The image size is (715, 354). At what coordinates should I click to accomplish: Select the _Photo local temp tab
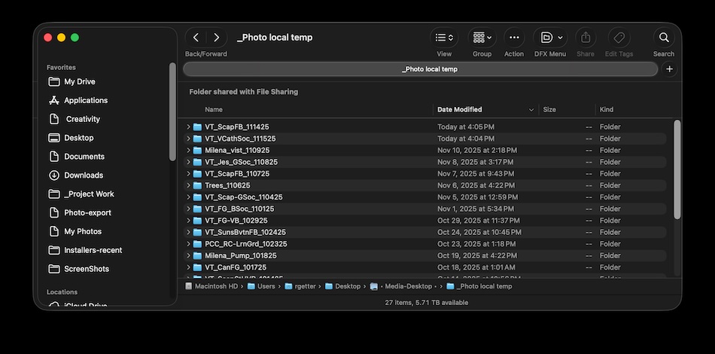click(421, 69)
